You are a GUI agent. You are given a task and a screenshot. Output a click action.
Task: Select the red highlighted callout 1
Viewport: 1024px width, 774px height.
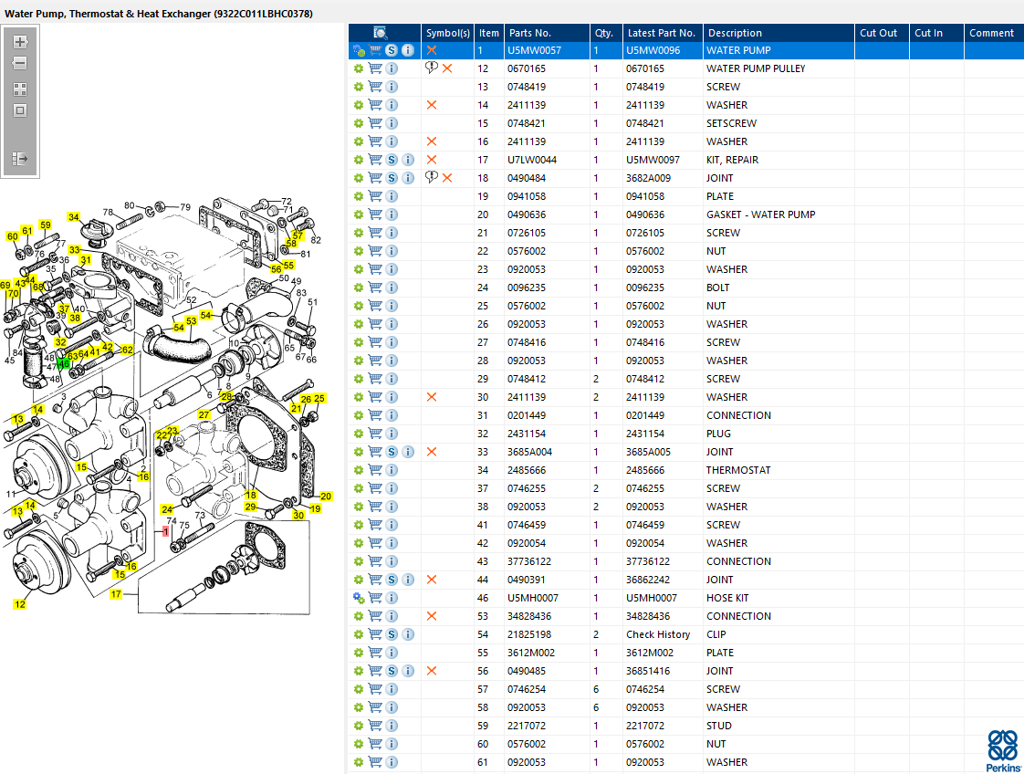click(166, 532)
